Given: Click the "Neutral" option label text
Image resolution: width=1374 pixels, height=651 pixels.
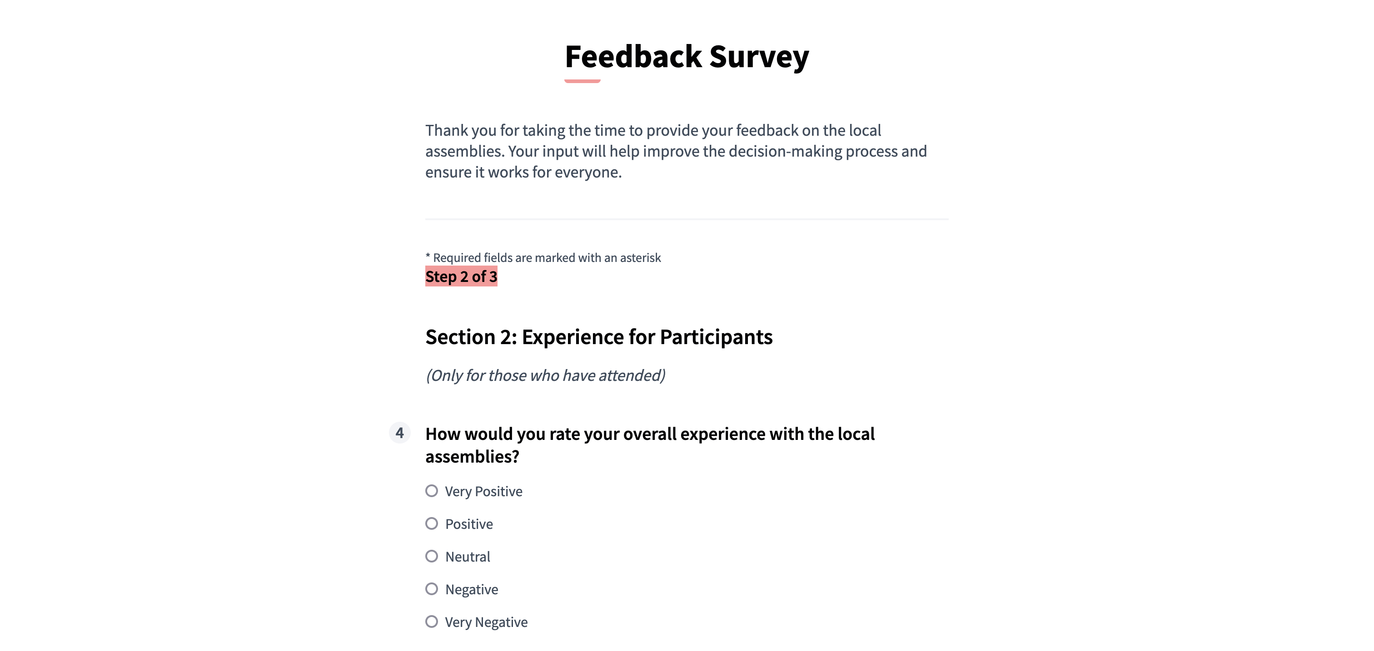Looking at the screenshot, I should pos(467,557).
